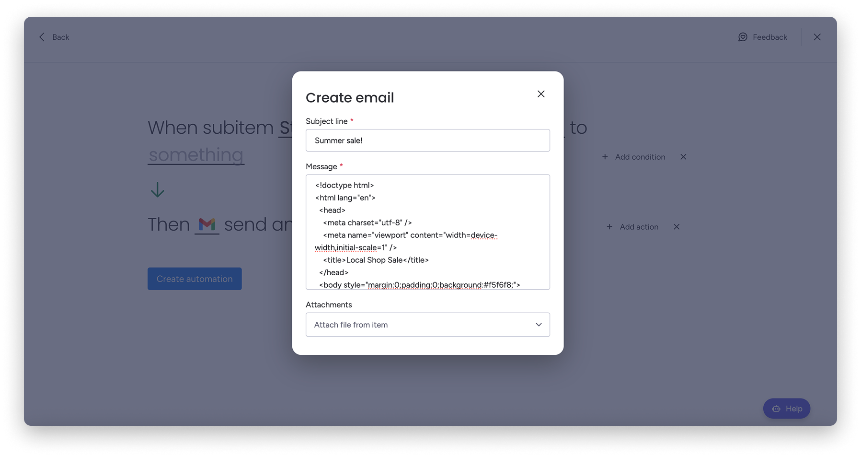This screenshot has width=861, height=457.
Task: Click the underlined 'something' link in the trigger
Action: click(x=195, y=154)
